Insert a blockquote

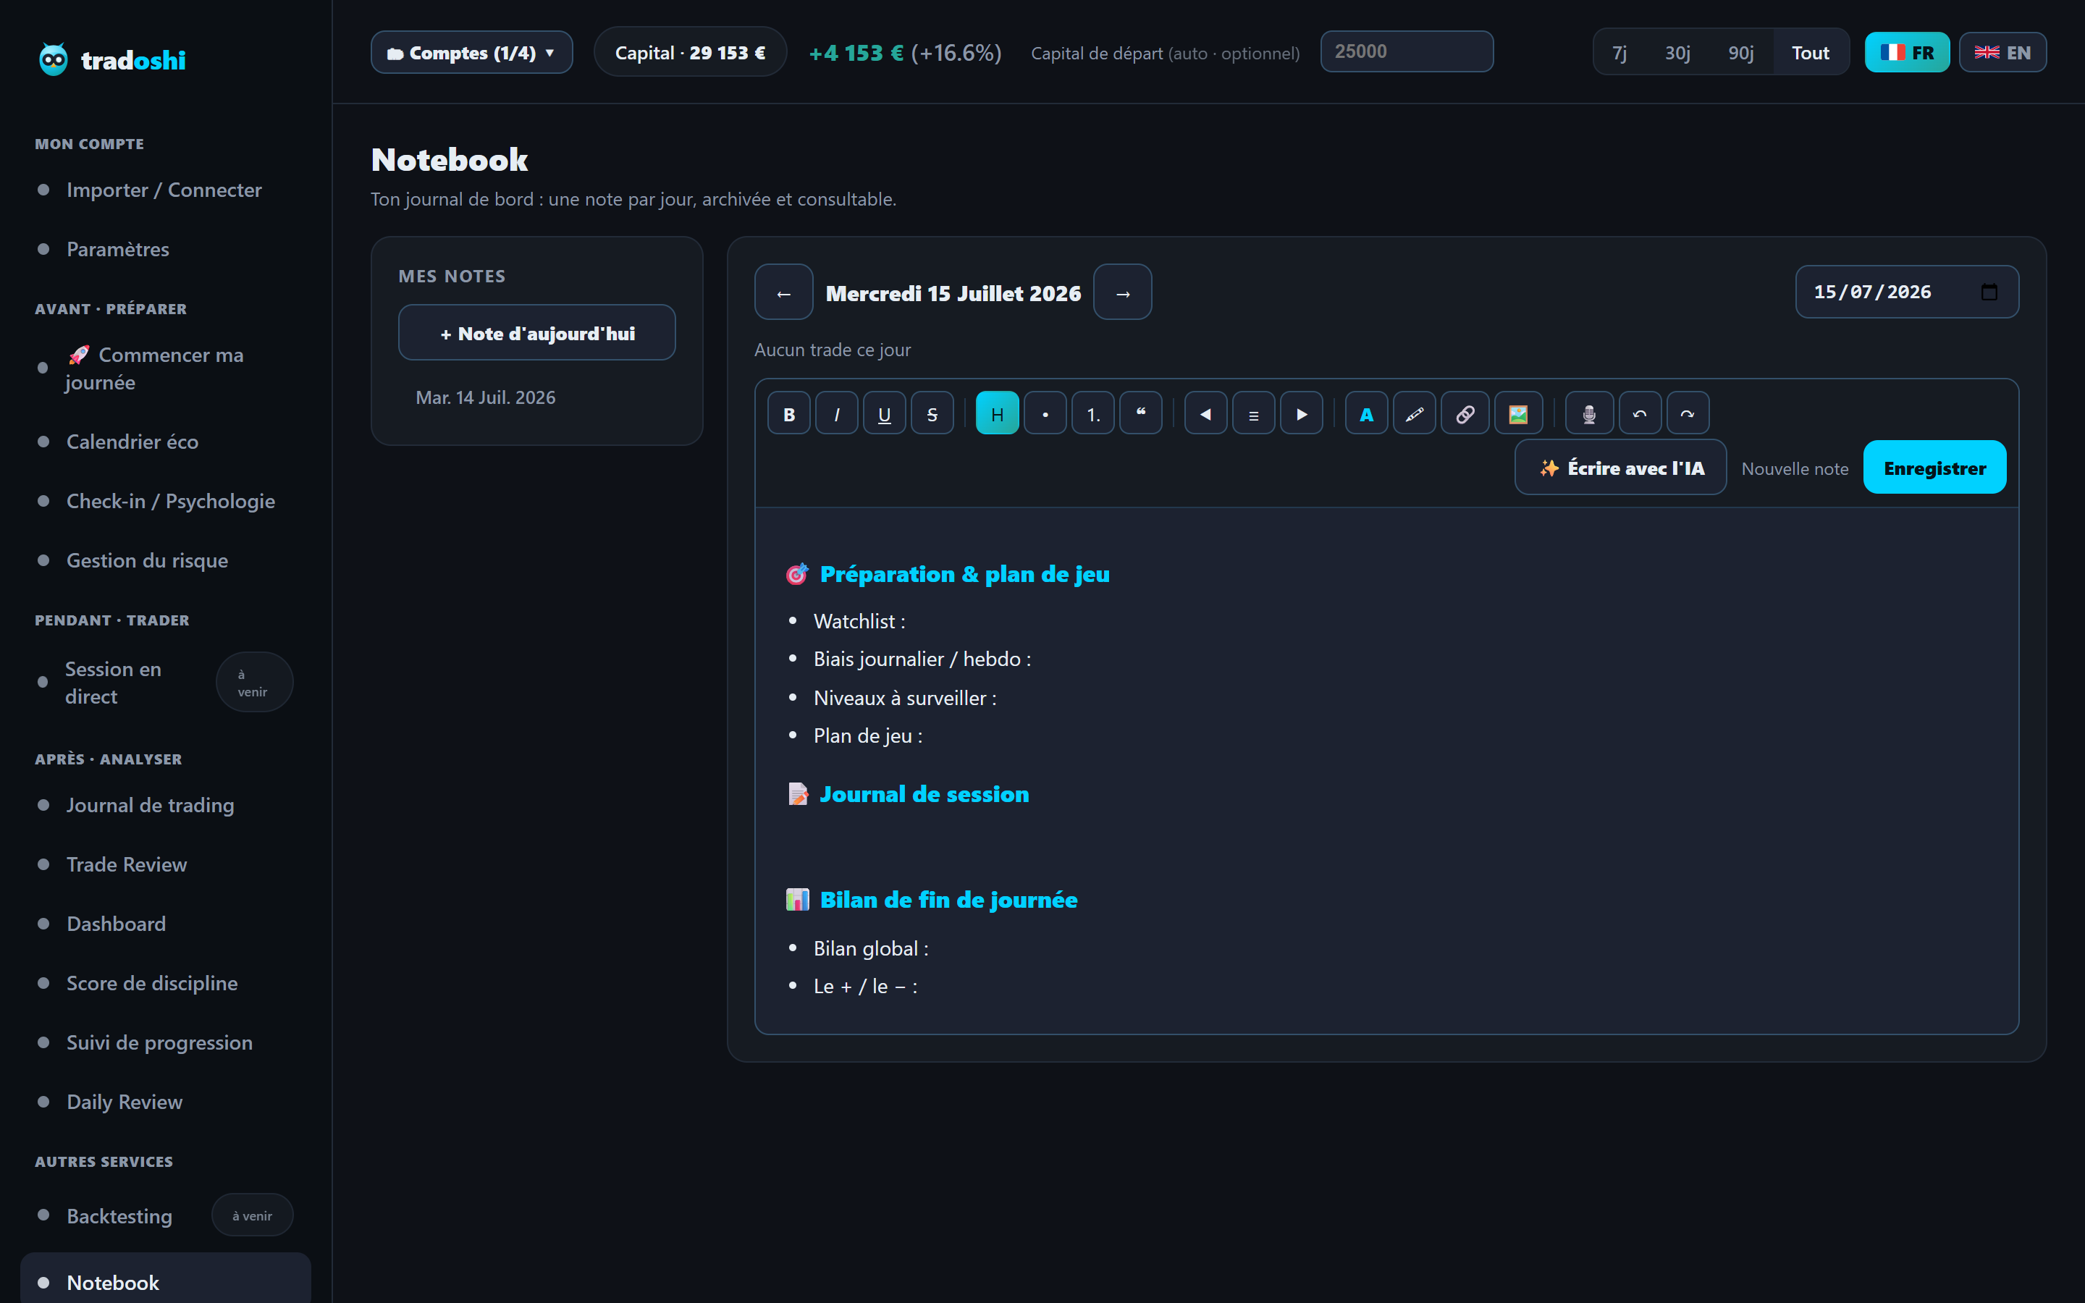pos(1141,413)
